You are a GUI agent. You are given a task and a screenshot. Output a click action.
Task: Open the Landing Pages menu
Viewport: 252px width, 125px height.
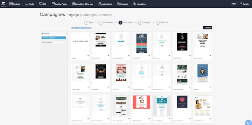tap(60, 4)
